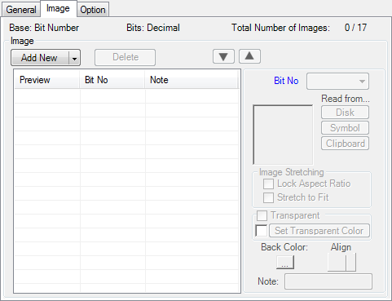Read image from Clipboard
This screenshot has height=301, width=392.
pyautogui.click(x=345, y=144)
